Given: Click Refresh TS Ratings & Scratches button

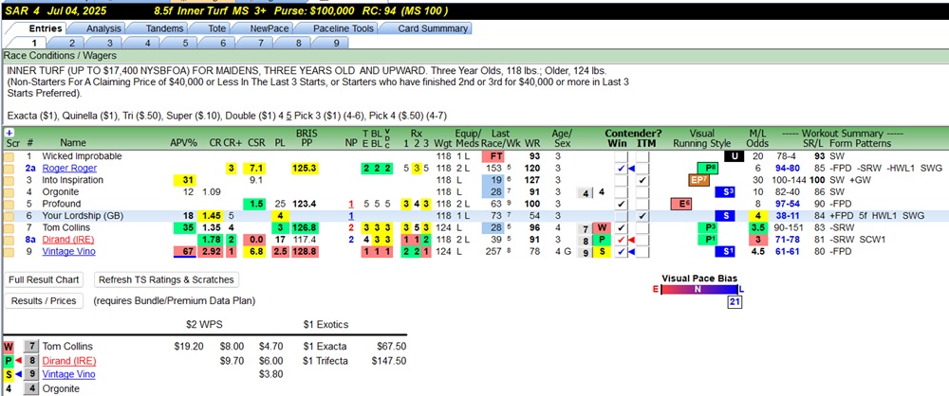Looking at the screenshot, I should click(x=167, y=279).
